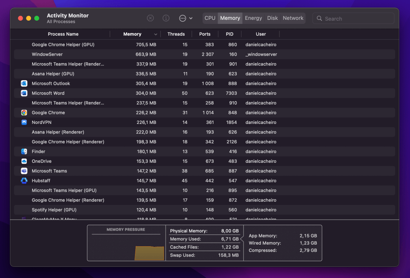Click the Microsoft Word app icon
Viewport: 410px width, 278px height.
[x=24, y=93]
